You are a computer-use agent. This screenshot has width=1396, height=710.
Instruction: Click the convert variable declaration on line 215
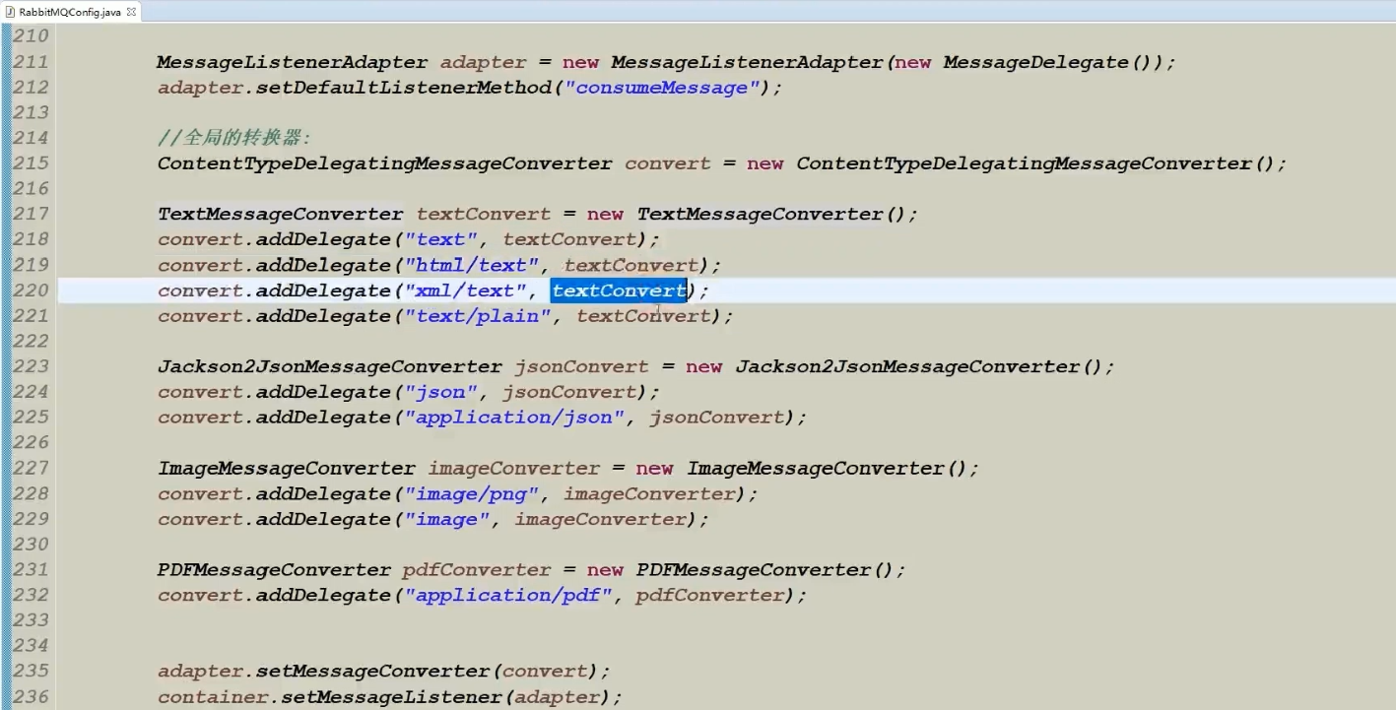pos(668,163)
